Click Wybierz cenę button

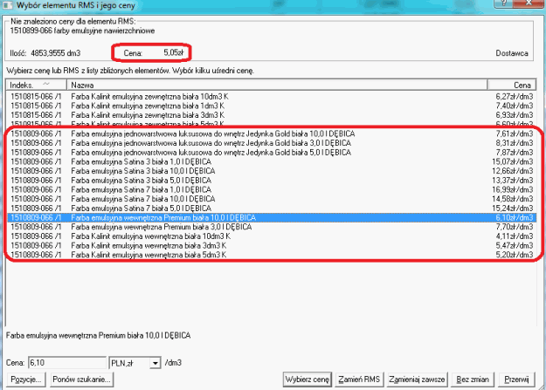tap(307, 380)
